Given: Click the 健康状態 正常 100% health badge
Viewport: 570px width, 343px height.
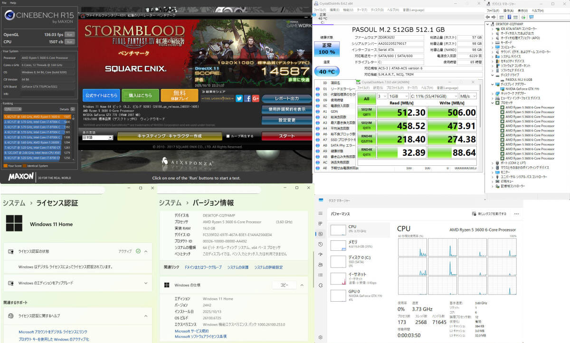Looking at the screenshot, I should pos(326,48).
